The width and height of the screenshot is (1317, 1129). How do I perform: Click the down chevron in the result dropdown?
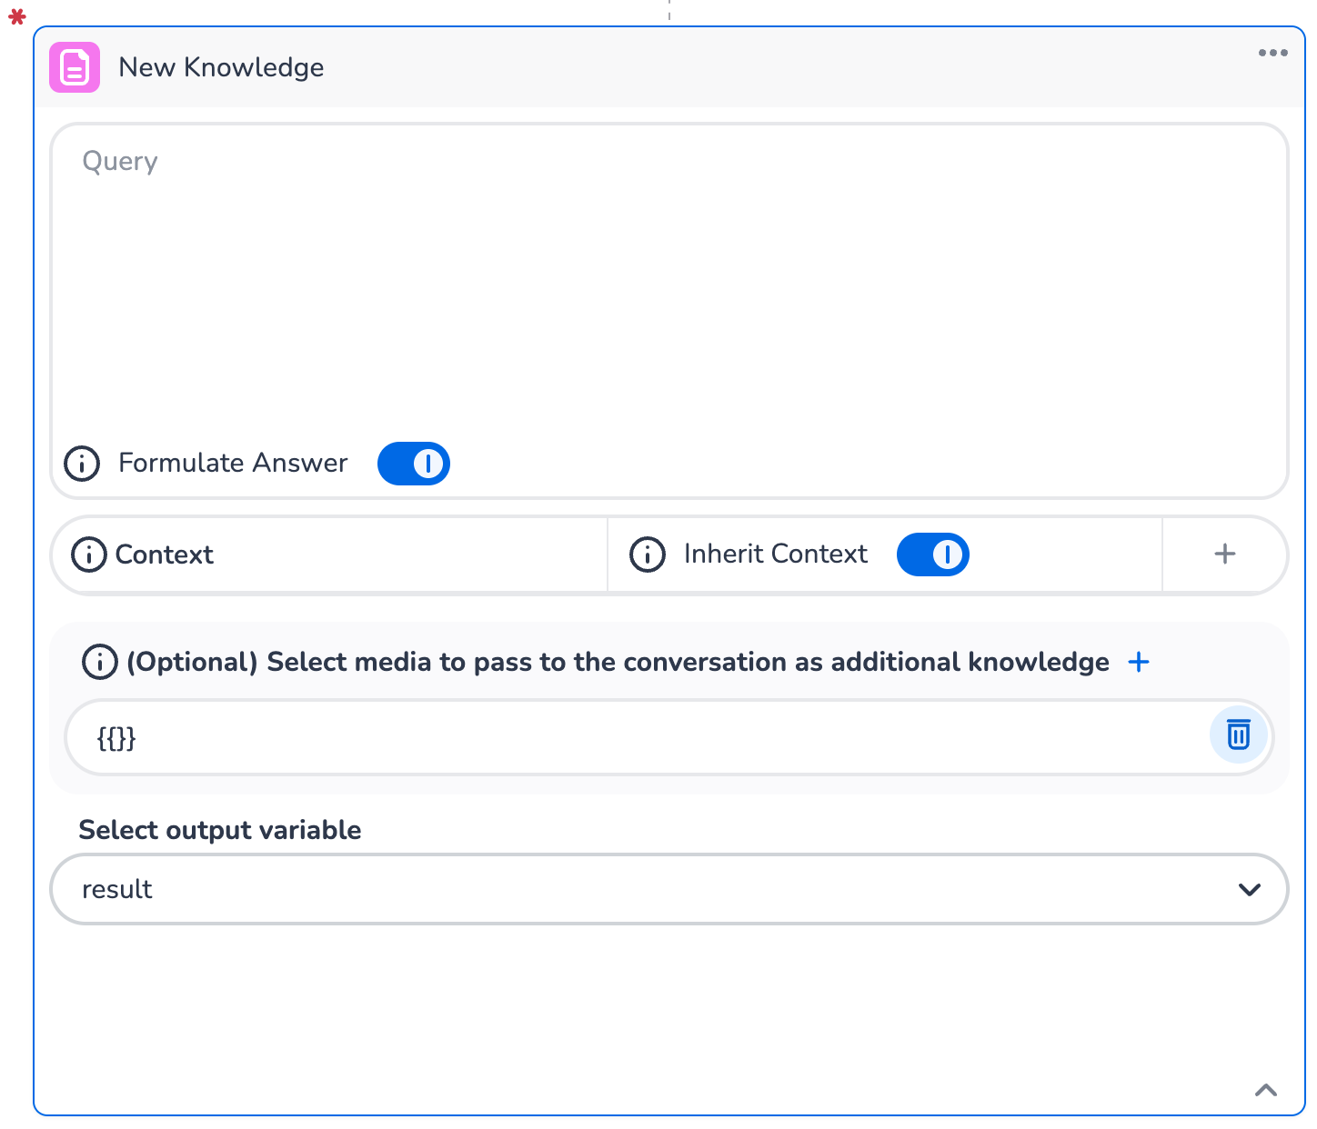point(1250,889)
